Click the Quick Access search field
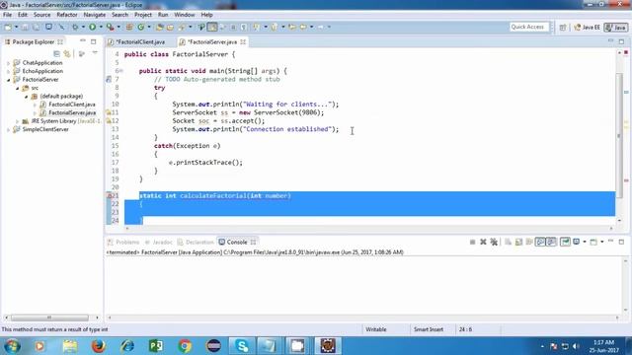 [x=528, y=27]
